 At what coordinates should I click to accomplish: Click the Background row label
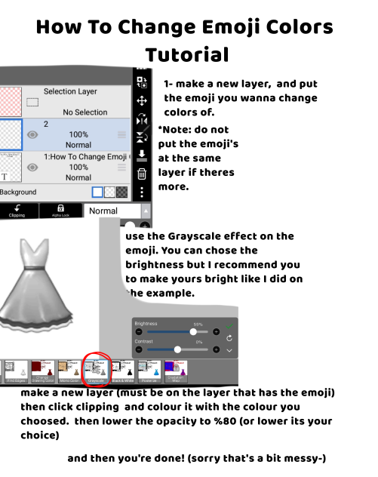tap(18, 192)
